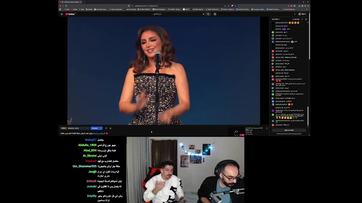
Task: Open the YouTube guide hamburger menu
Action: click(62, 14)
